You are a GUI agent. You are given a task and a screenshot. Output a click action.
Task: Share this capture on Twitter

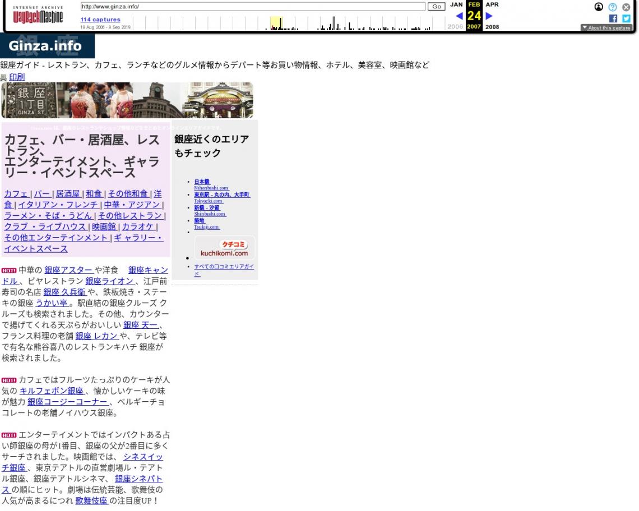(x=626, y=18)
